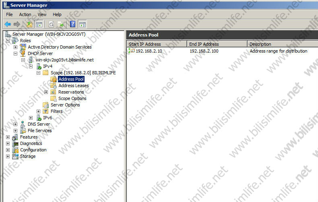The image size is (318, 202).
Task: Expand the Features node
Action: 8,137
